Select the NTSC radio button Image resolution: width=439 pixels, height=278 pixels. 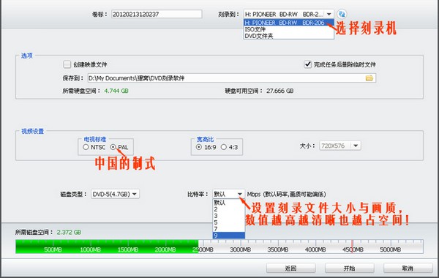point(86,147)
